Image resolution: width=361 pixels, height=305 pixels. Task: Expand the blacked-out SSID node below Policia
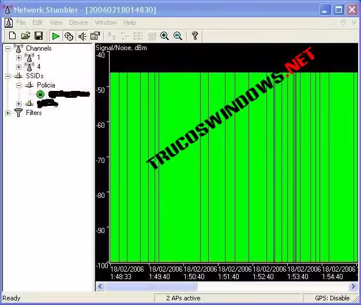(18, 104)
